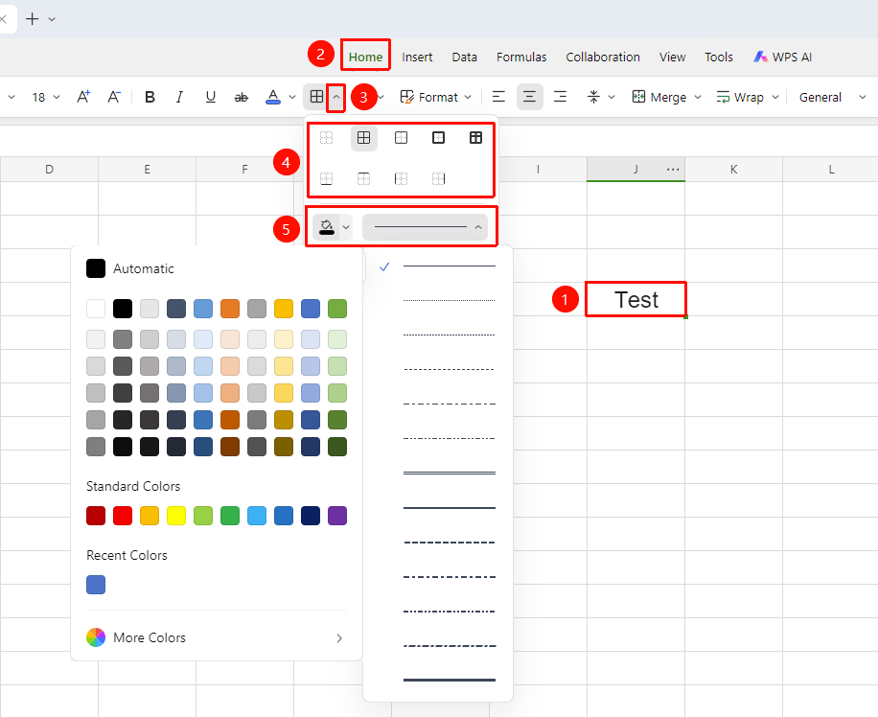Open the View tab
The height and width of the screenshot is (717, 878).
click(x=673, y=58)
